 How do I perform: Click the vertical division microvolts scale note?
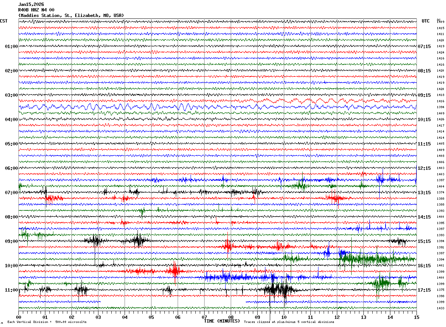[47, 322]
